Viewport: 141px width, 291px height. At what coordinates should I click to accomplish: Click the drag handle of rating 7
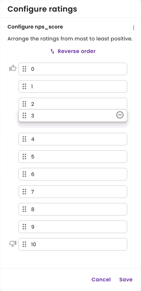(x=24, y=191)
